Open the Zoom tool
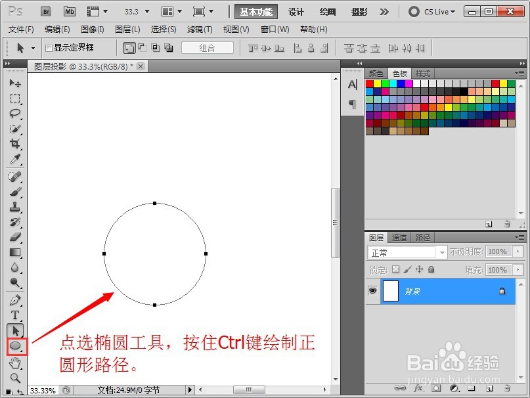 15,378
